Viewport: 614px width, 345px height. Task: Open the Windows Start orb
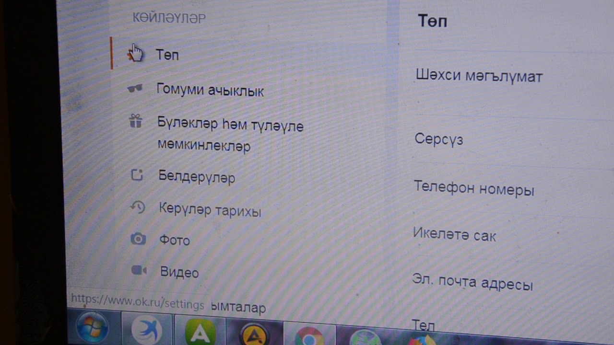(92, 328)
